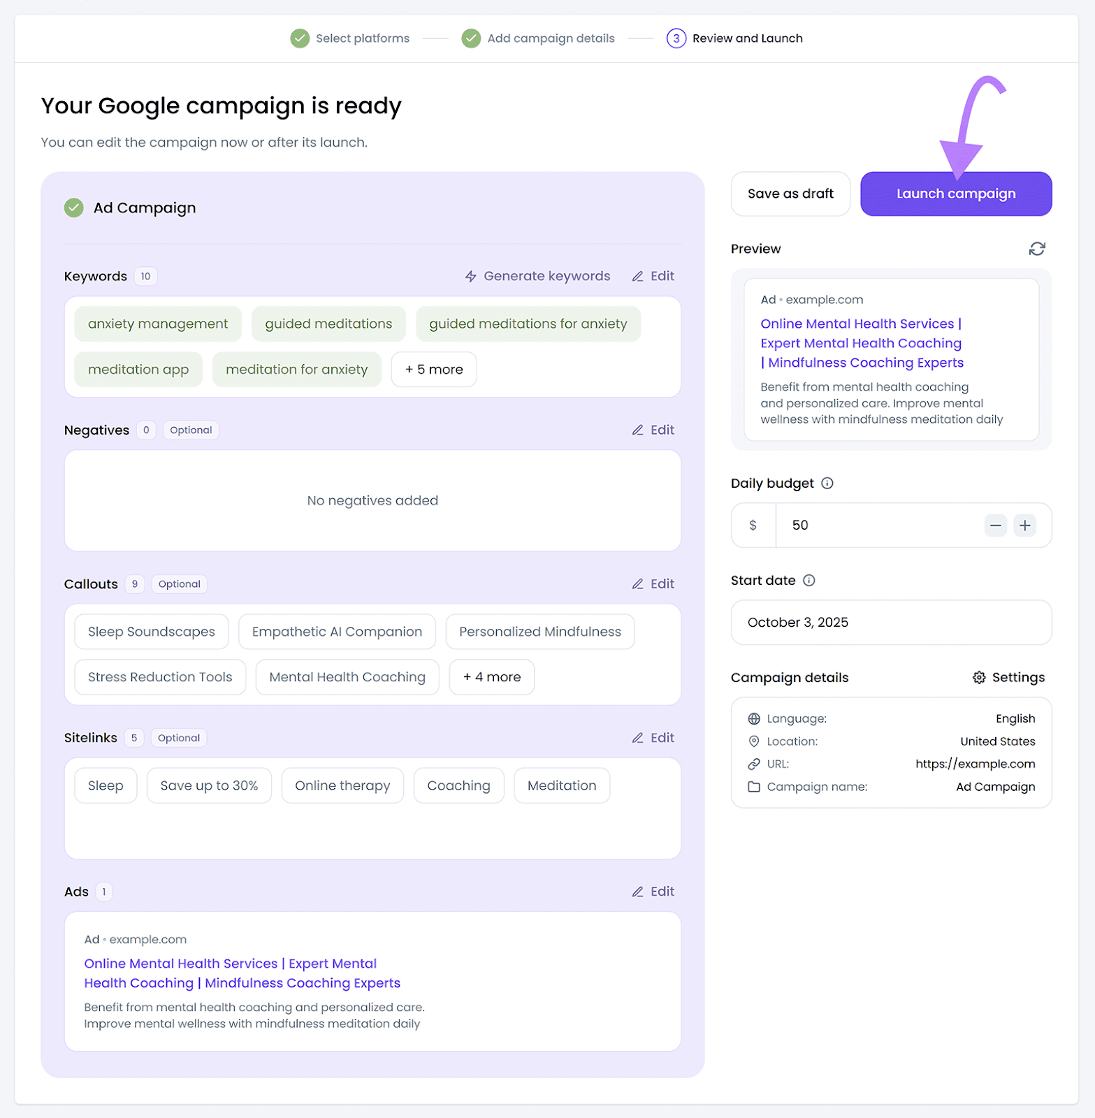This screenshot has width=1095, height=1118.
Task: Edit the Negatives section
Action: pyautogui.click(x=653, y=430)
